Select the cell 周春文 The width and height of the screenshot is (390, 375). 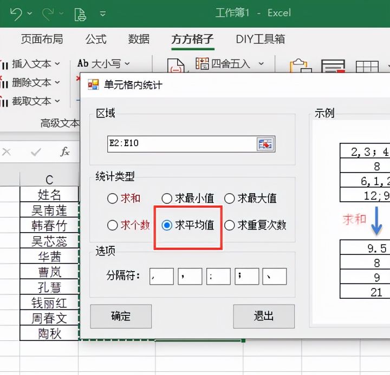coord(49,318)
